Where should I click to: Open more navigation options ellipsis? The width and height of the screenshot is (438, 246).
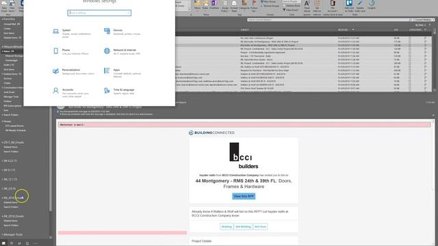click(x=36, y=243)
